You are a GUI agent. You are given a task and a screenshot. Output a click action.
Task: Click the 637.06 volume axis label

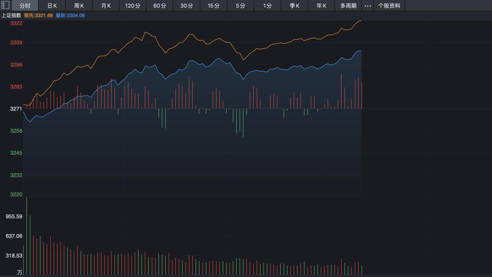14,236
